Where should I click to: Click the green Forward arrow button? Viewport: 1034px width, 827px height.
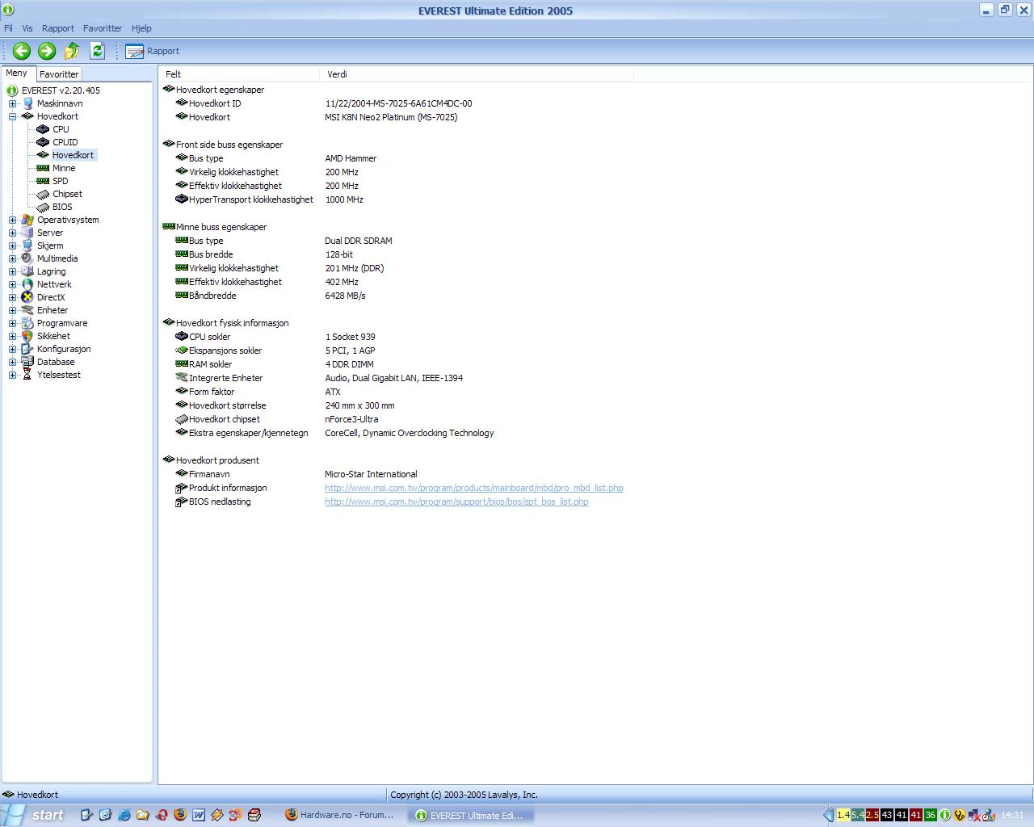point(47,51)
